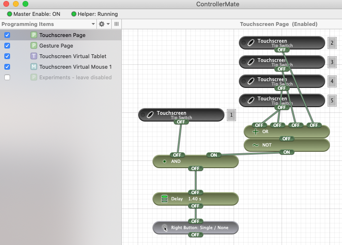Click the column view toggle beside gear

click(x=117, y=24)
